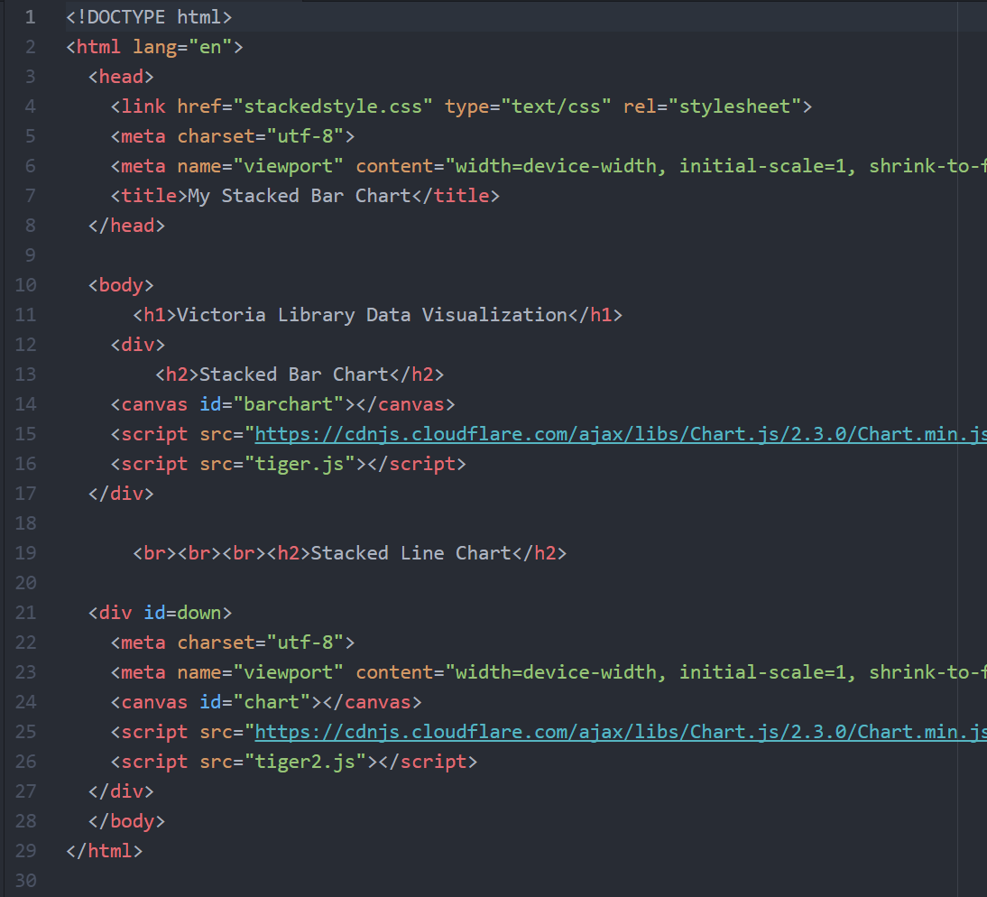Click "stackedstyle.css" href value
Image resolution: width=987 pixels, height=897 pixels.
[333, 106]
